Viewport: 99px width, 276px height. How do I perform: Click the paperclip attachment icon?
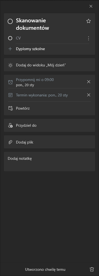point(10,142)
